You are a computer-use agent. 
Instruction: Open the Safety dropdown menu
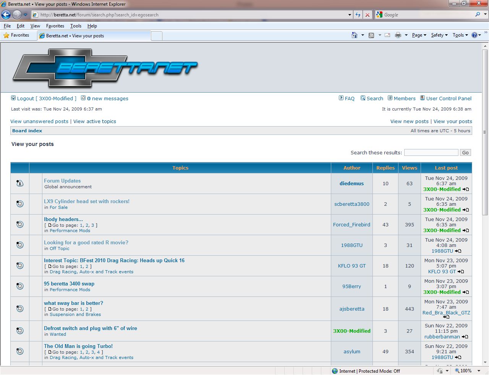click(x=439, y=35)
